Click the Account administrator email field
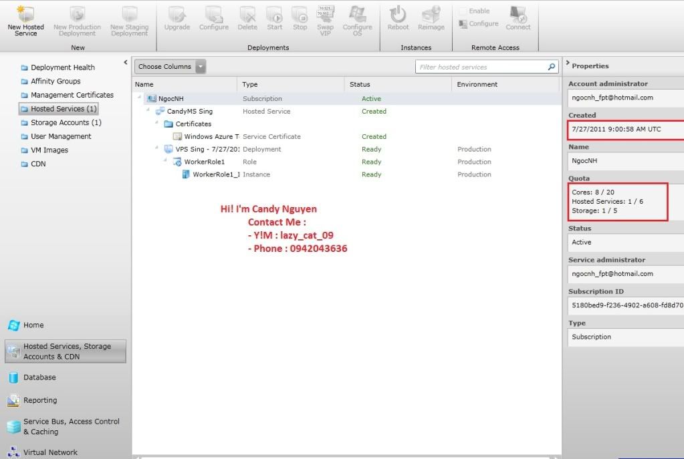The height and width of the screenshot is (459, 684). [x=626, y=98]
